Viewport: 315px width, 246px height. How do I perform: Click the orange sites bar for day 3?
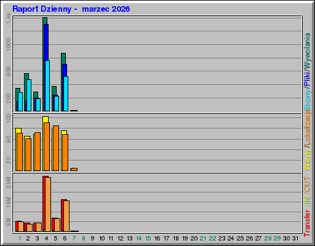tap(38, 151)
